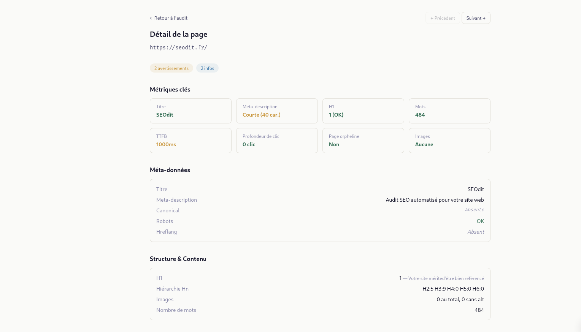Click the Titre SEOdit metric card

190,111
